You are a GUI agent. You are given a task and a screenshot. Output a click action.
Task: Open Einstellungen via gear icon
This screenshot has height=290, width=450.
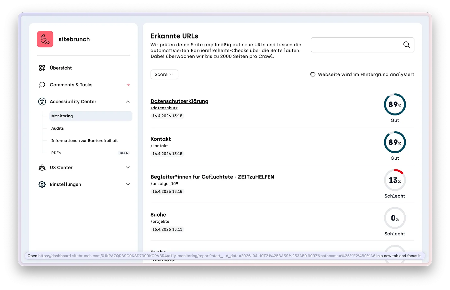(x=42, y=184)
